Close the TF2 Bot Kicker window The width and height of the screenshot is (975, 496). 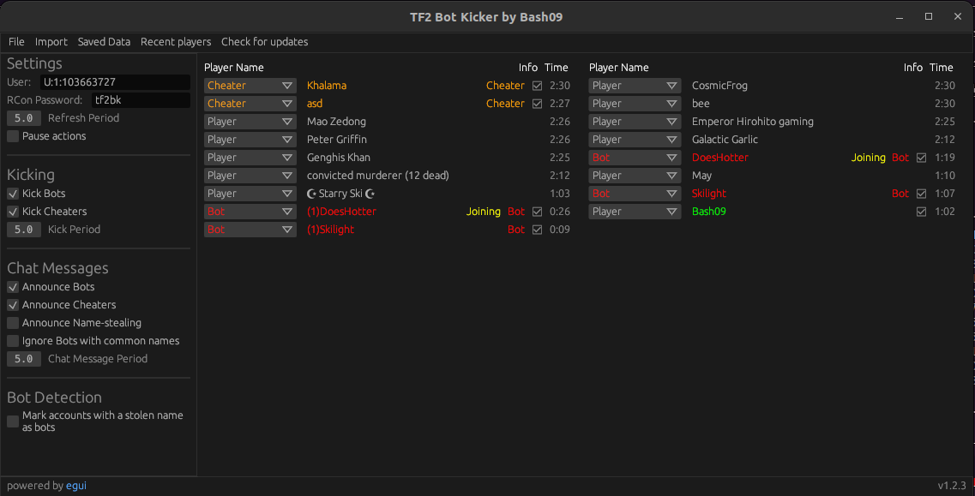tap(958, 17)
